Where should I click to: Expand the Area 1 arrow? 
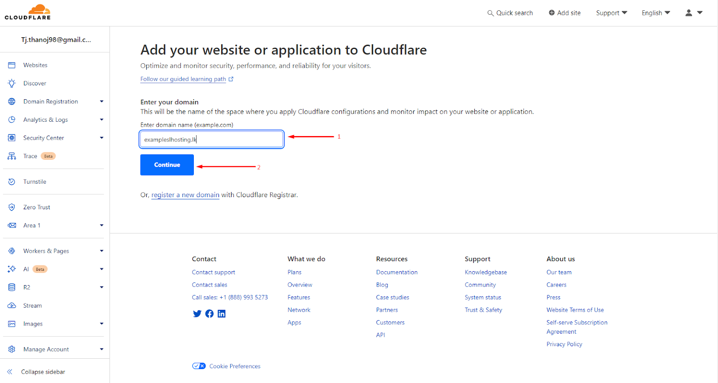(x=101, y=225)
